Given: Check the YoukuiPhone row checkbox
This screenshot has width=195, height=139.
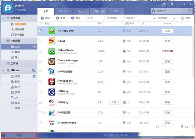Looking at the screenshot, I should pos(40,123).
